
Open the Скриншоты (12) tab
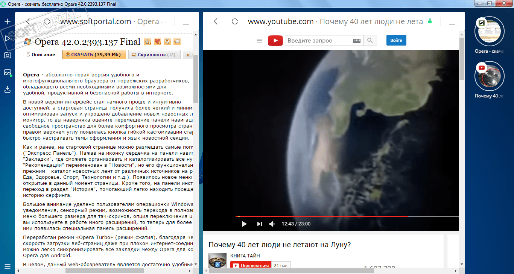pyautogui.click(x=154, y=55)
